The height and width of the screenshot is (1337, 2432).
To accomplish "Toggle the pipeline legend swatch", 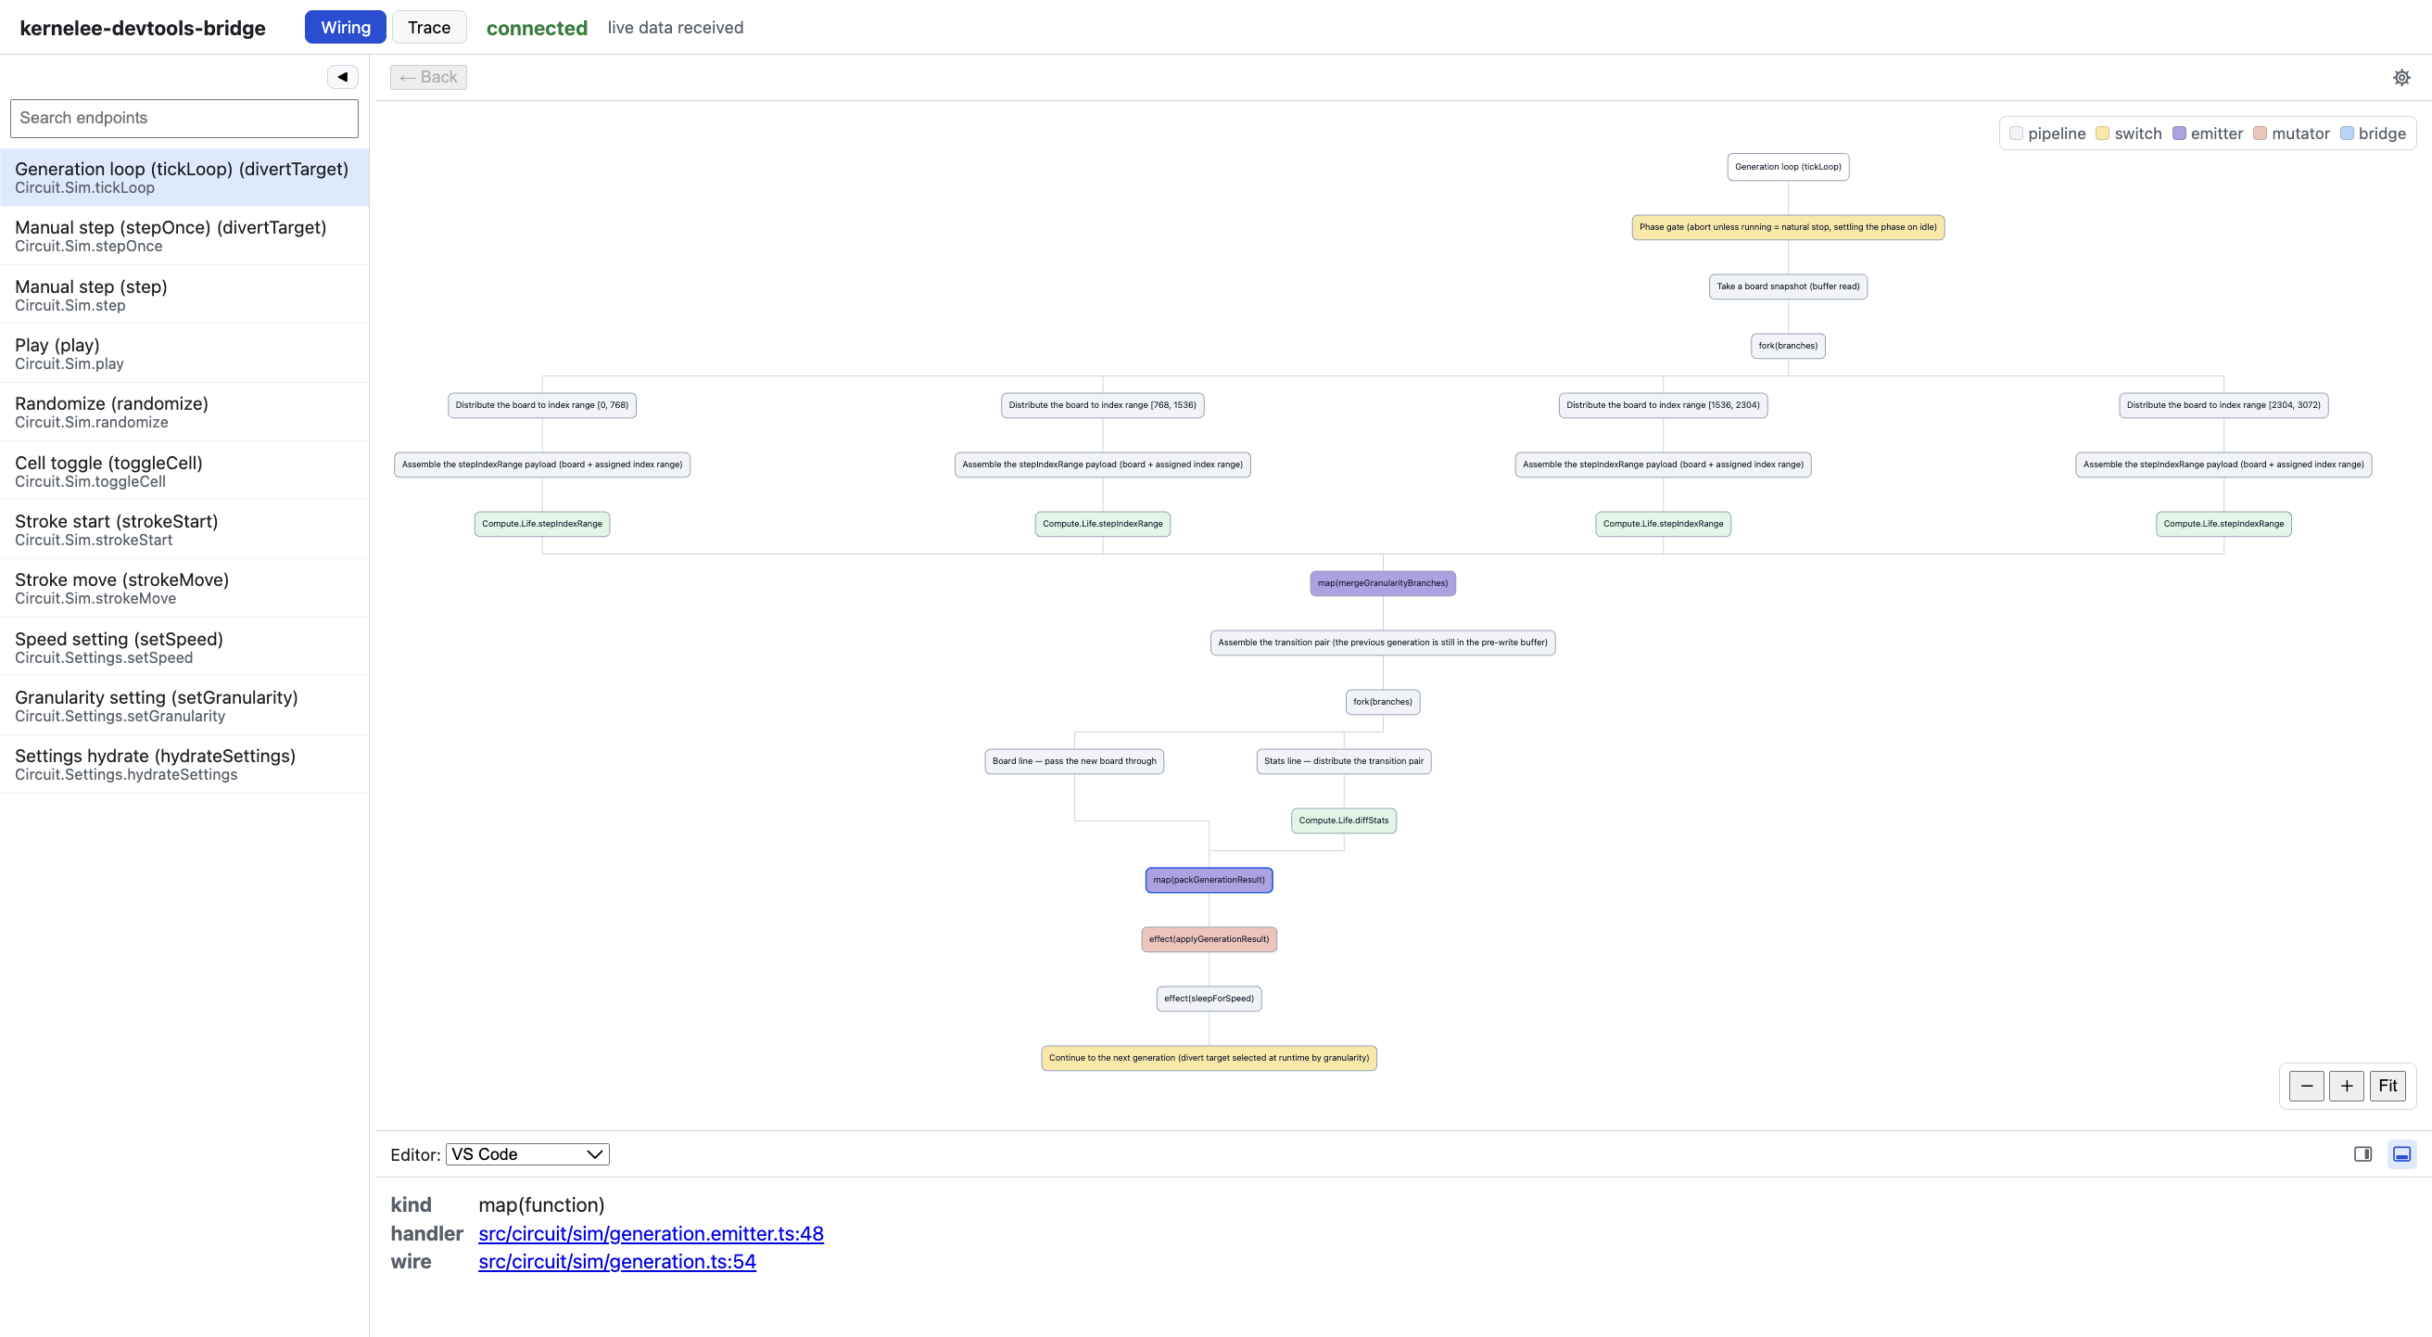I will pos(2016,134).
